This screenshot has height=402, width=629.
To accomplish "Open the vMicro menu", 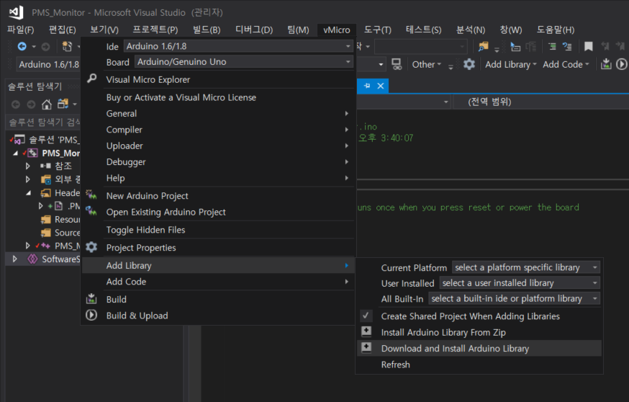I will click(x=337, y=30).
